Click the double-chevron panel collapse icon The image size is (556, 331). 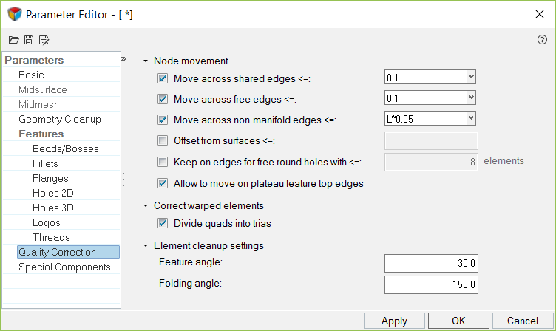[123, 58]
